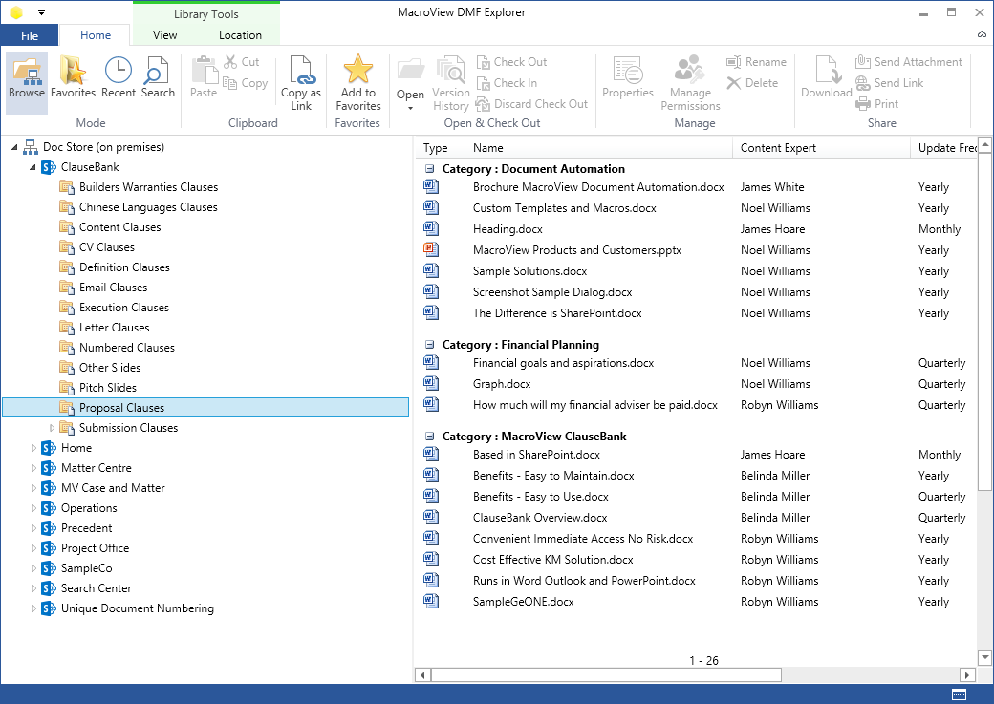Open the quick access toolbar dropdown
Viewport: 994px width, 704px height.
41,12
